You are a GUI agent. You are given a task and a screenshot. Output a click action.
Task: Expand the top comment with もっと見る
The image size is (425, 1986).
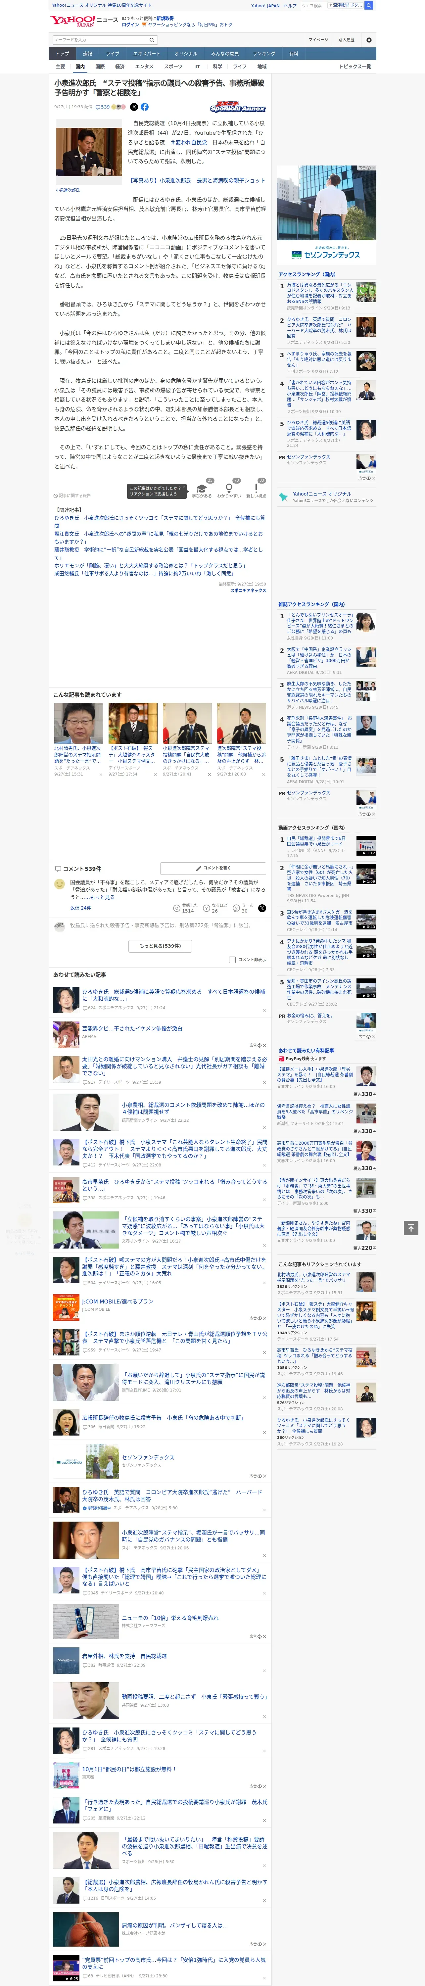[103, 897]
